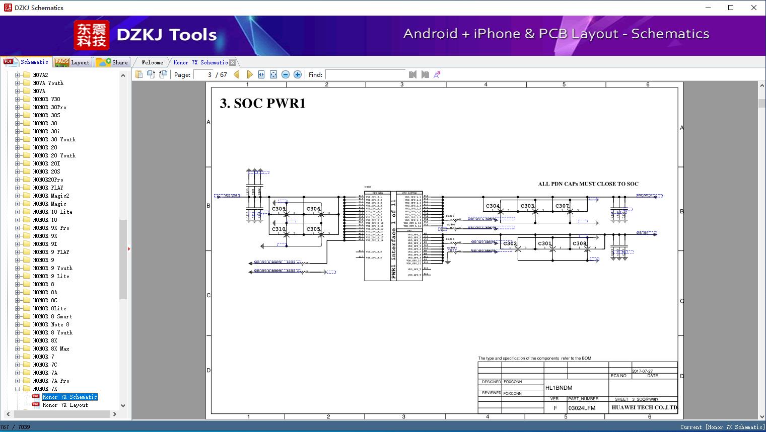766x432 pixels.
Task: Toggle the match case icon
Action: tap(437, 74)
